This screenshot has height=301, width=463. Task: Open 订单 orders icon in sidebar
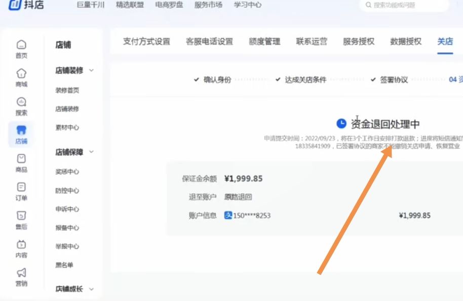tap(21, 187)
